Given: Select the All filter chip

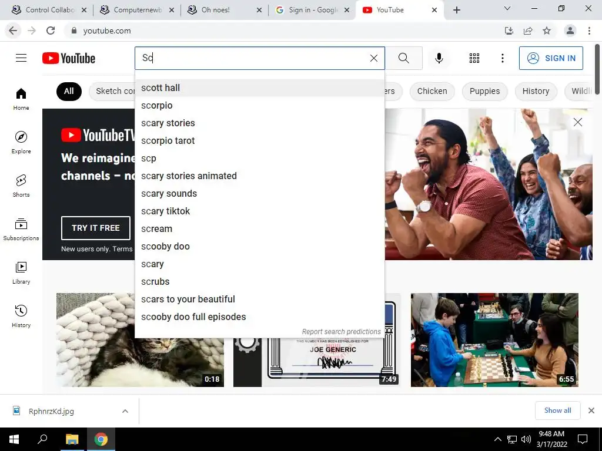Looking at the screenshot, I should 69,91.
